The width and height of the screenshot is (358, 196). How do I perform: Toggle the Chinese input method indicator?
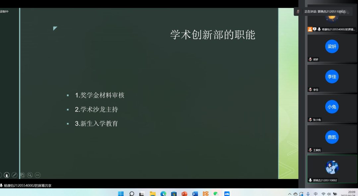(x=316, y=194)
